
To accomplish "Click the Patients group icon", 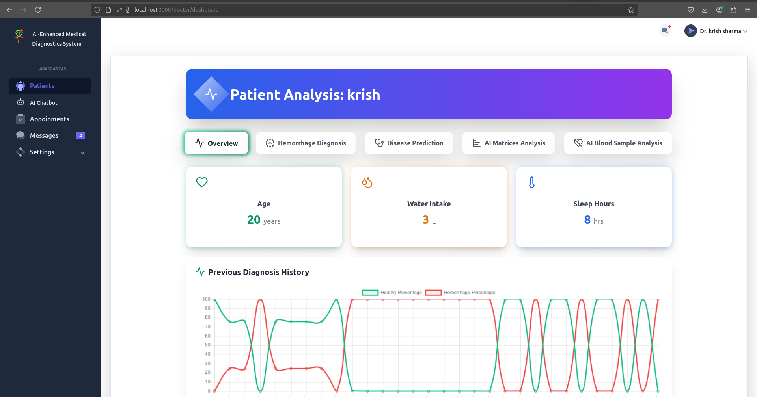I will [21, 86].
